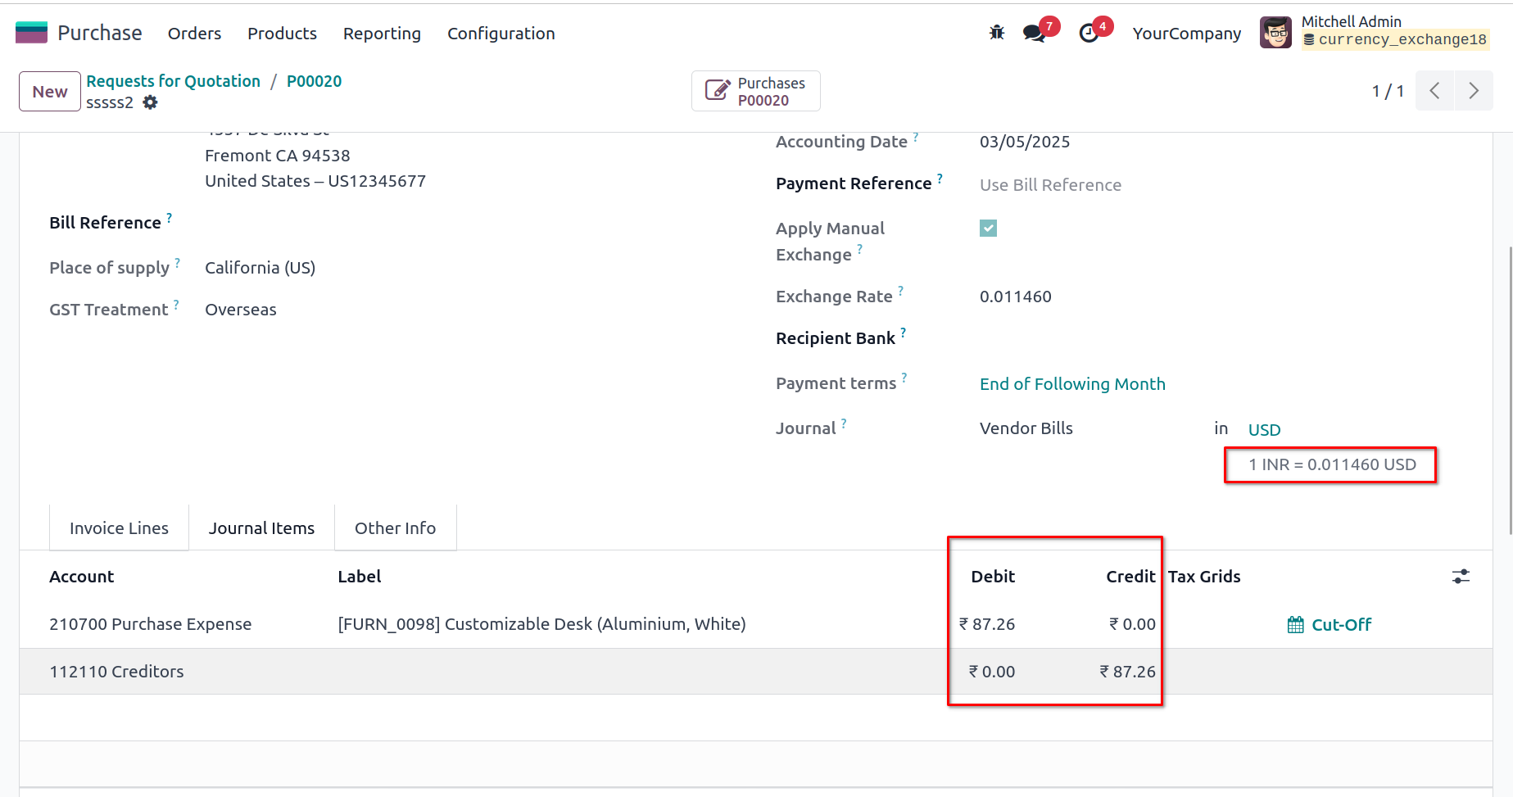Go to previous record arrow

[1434, 90]
